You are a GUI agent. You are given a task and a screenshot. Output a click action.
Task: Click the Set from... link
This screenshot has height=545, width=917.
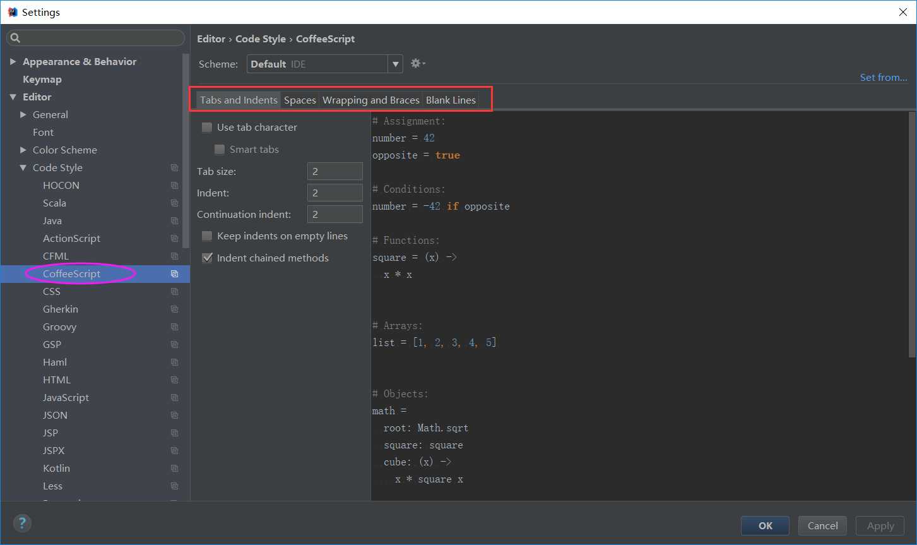pyautogui.click(x=884, y=77)
